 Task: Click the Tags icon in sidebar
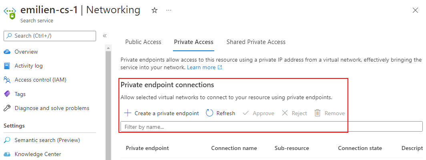[7, 94]
